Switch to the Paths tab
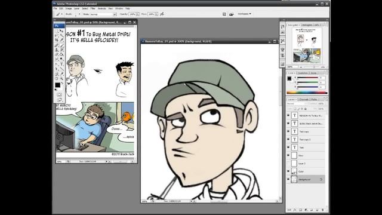Screen dimensions: 382x215 tap(315, 100)
